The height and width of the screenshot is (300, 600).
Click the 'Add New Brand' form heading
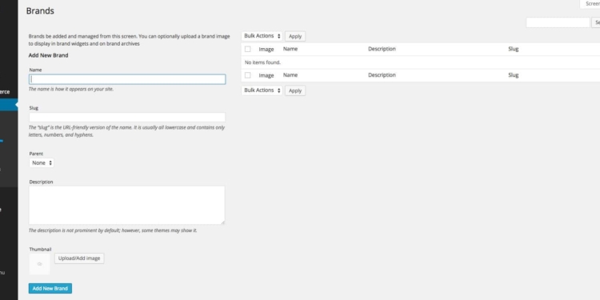pyautogui.click(x=48, y=55)
